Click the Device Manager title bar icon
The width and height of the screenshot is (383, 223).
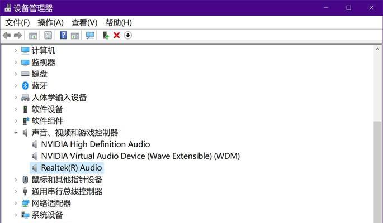click(8, 8)
